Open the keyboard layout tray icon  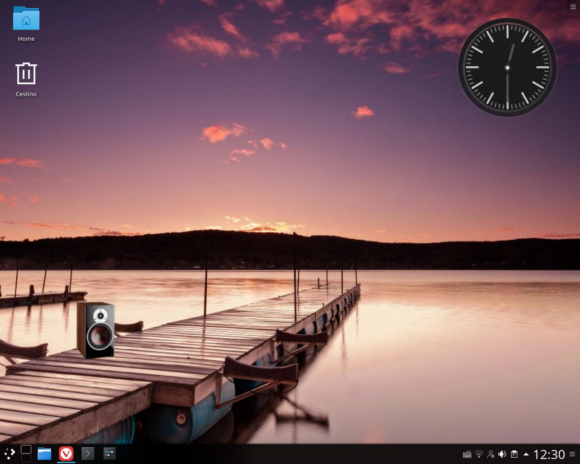coord(467,454)
